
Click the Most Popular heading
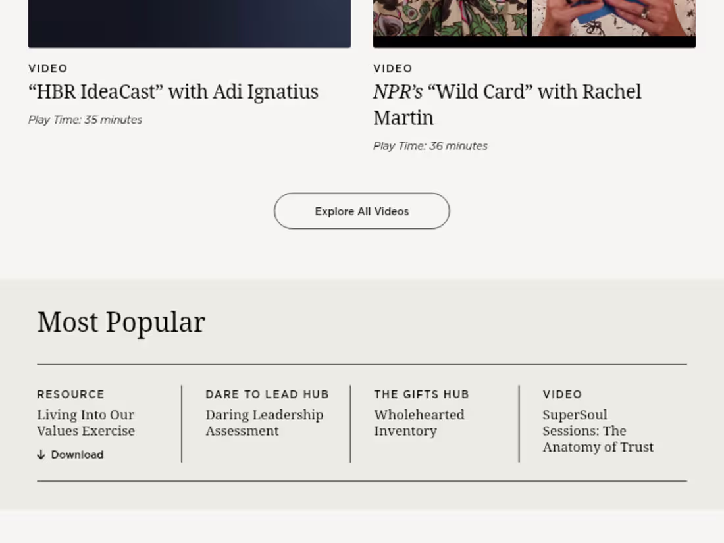click(x=122, y=323)
